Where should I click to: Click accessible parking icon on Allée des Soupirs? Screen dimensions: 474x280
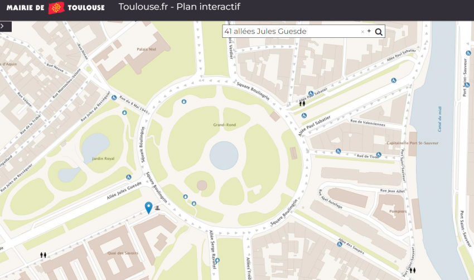[339, 244]
